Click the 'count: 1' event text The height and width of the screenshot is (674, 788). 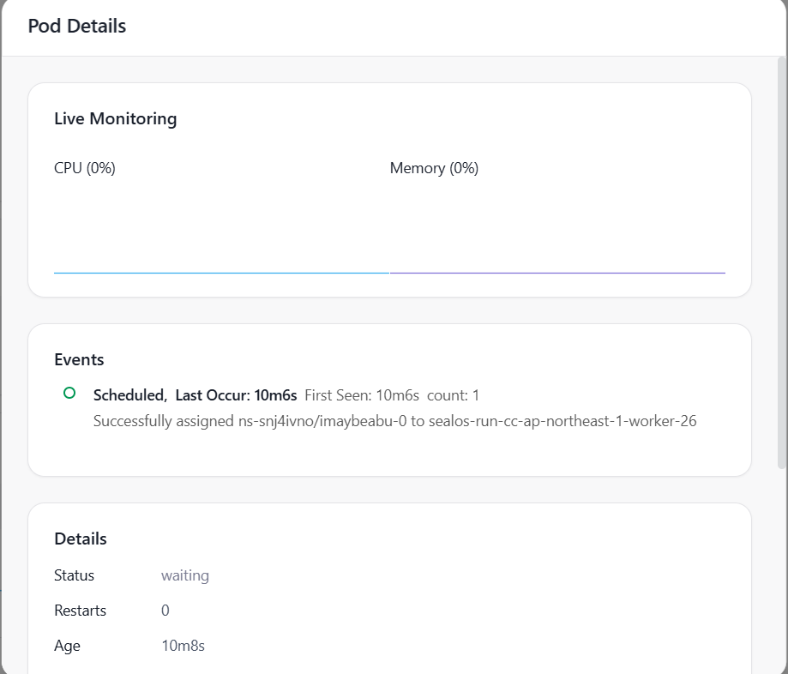coord(453,395)
